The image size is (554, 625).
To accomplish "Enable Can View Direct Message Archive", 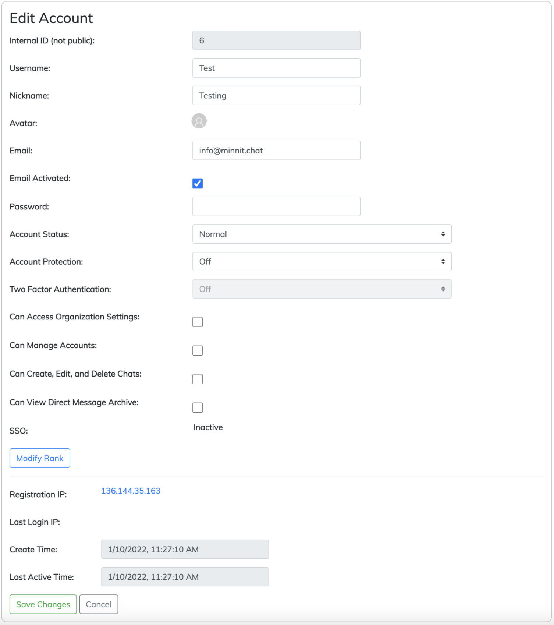I will click(198, 407).
